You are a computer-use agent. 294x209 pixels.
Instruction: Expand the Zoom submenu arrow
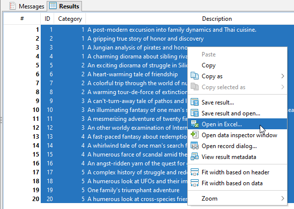tap(283, 198)
